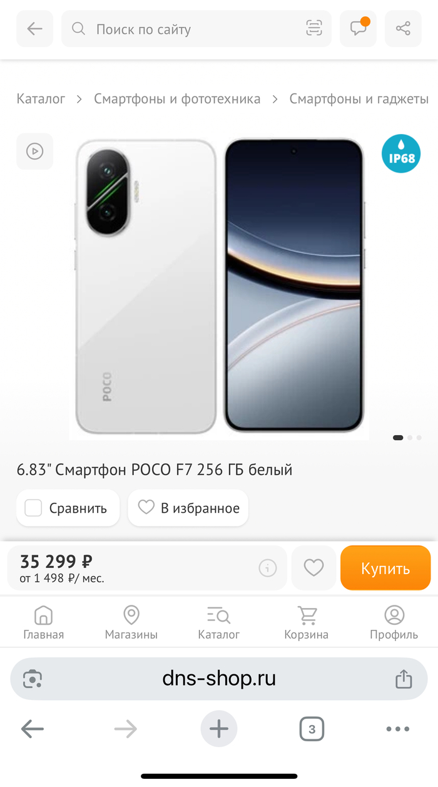Open the browser tabs counter showing 3

(x=312, y=729)
